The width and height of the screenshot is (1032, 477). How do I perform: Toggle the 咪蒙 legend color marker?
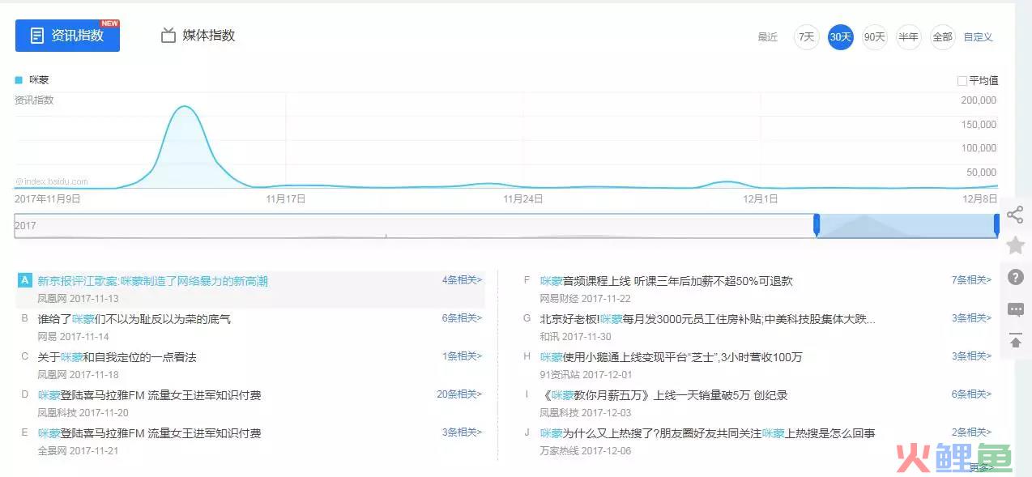point(19,80)
